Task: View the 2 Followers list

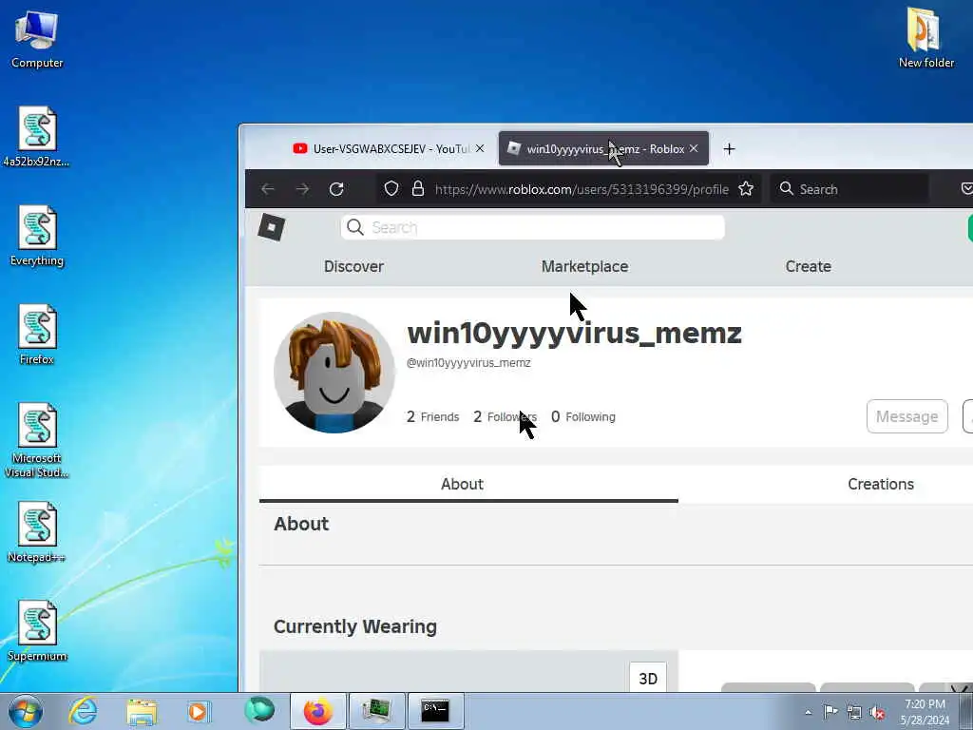Action: [505, 416]
